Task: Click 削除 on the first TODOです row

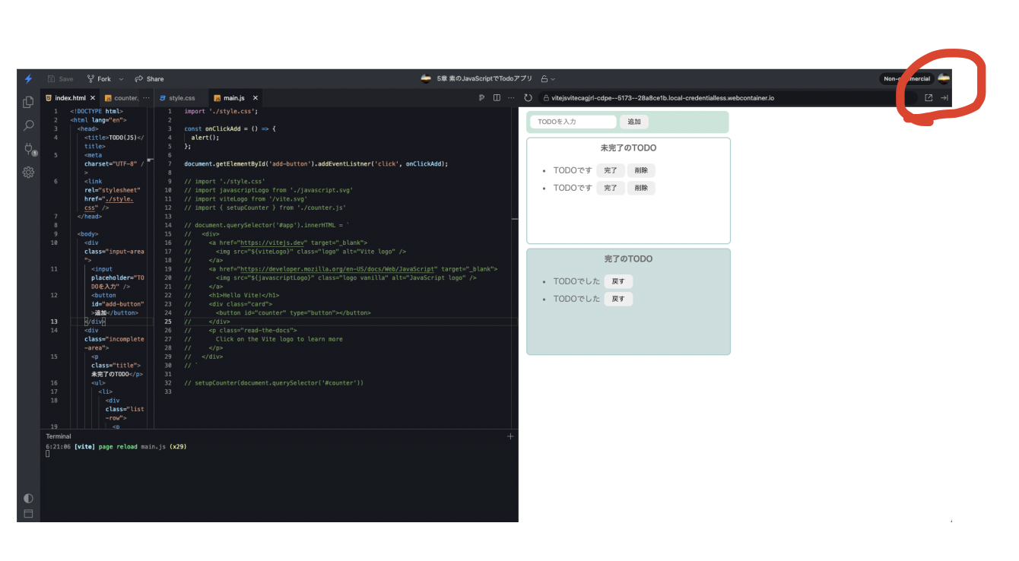Action: point(641,170)
